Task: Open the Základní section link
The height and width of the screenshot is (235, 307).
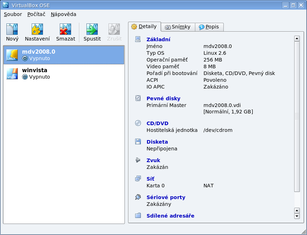Action: pyautogui.click(x=158, y=39)
